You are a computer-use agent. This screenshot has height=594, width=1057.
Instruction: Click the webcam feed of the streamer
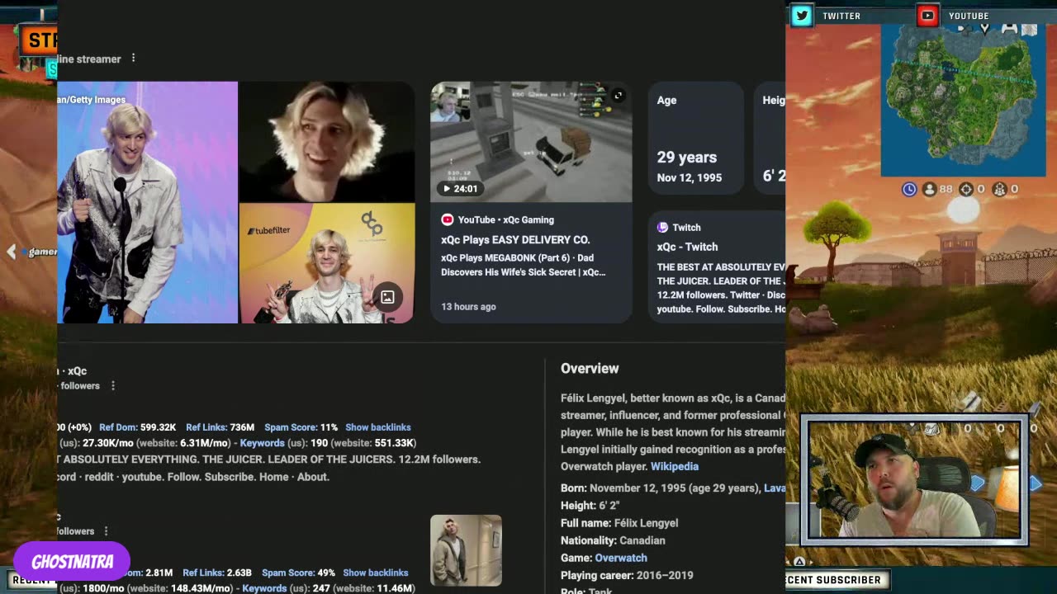915,479
